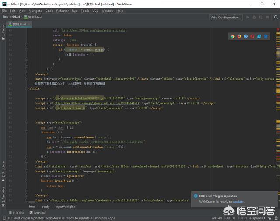This screenshot has width=280, height=221.
Task: Click the 481:48 cursor position in status bar
Action: (217, 218)
